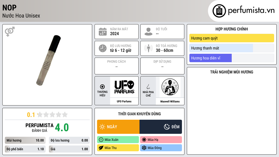Click the Độ lưu hương 0.00 score bar
Viewport: 279px width, 157px height.
(69, 140)
